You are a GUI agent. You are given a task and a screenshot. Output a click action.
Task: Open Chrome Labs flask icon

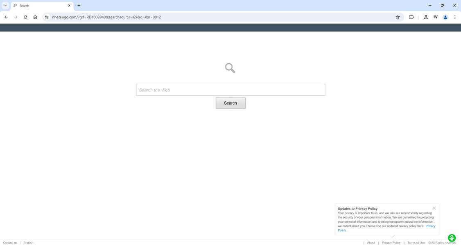[x=425, y=17]
